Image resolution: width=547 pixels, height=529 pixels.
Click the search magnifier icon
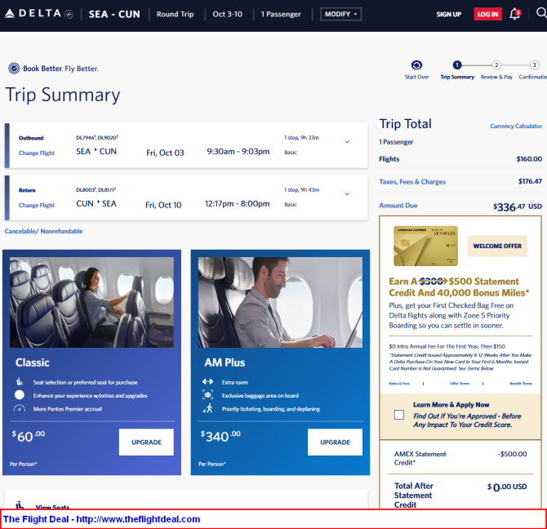[x=541, y=13]
